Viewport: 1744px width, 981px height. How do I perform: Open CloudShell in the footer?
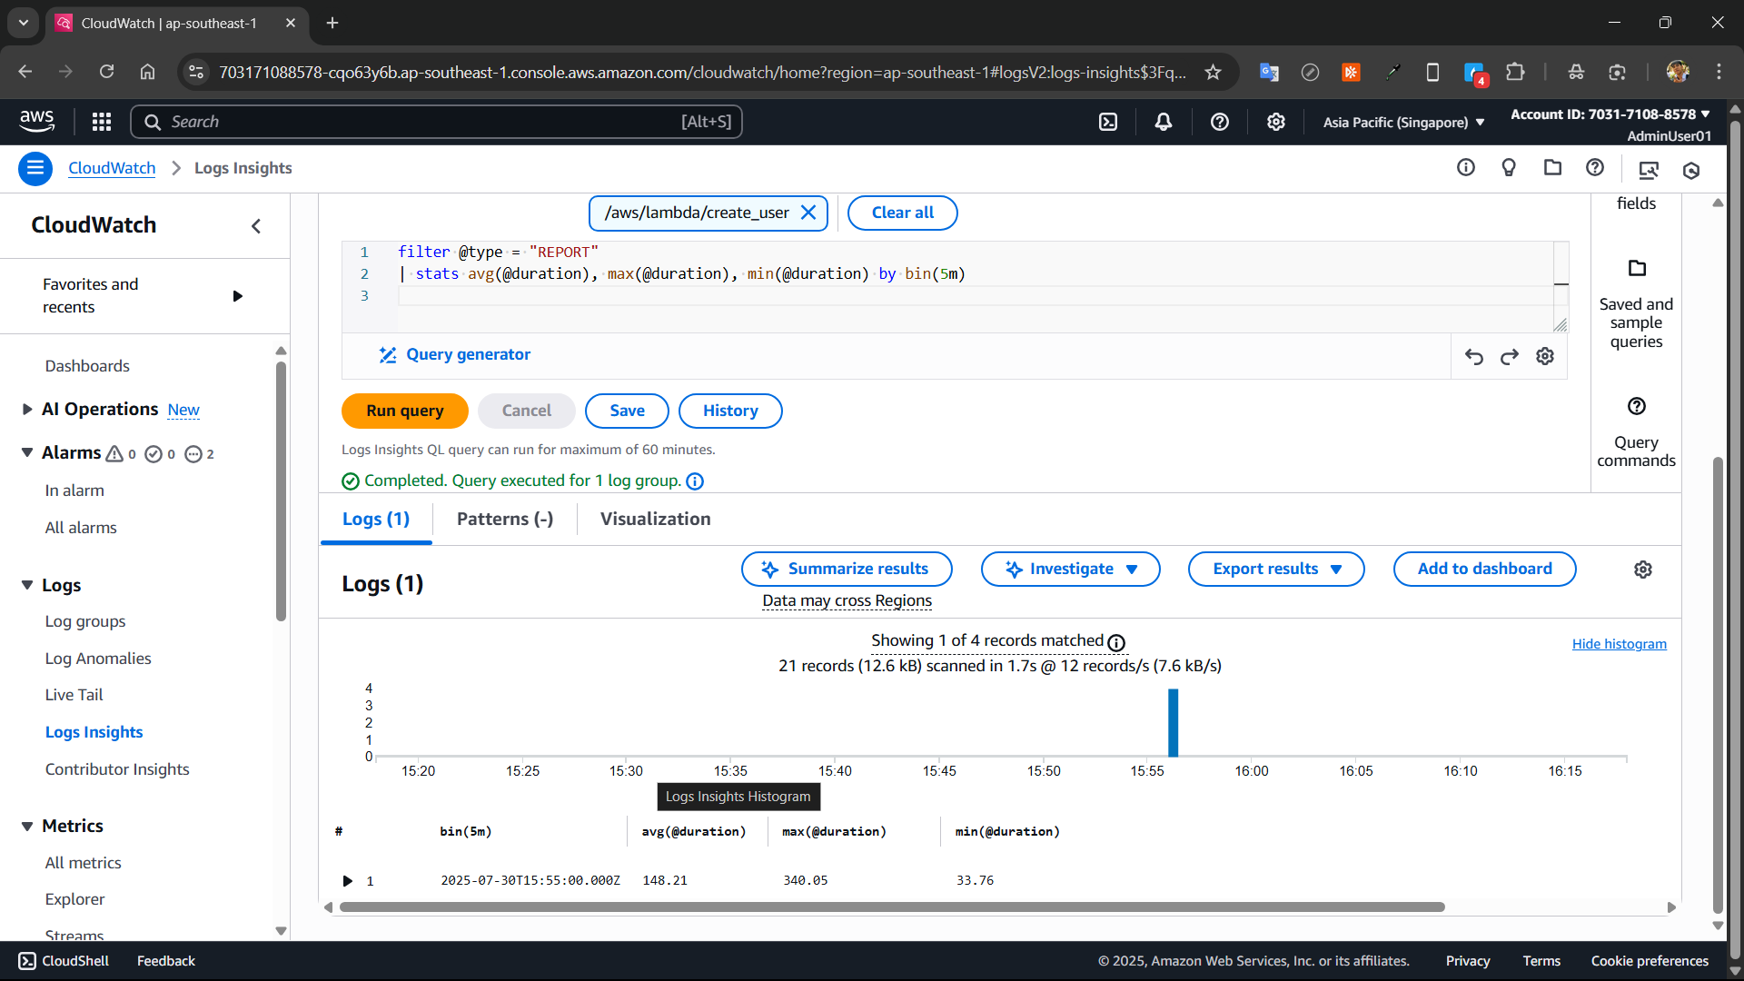(x=64, y=961)
